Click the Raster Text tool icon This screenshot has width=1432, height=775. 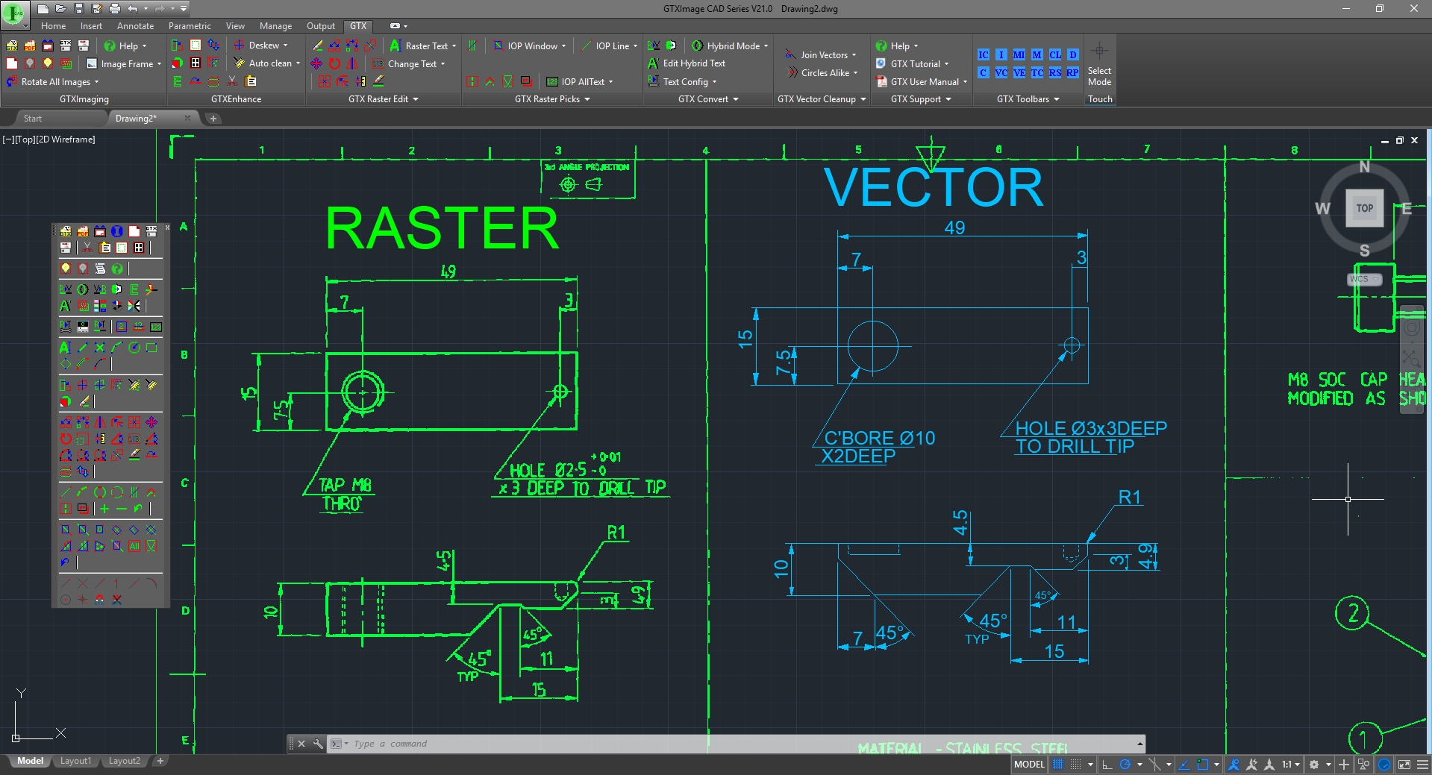click(x=395, y=46)
